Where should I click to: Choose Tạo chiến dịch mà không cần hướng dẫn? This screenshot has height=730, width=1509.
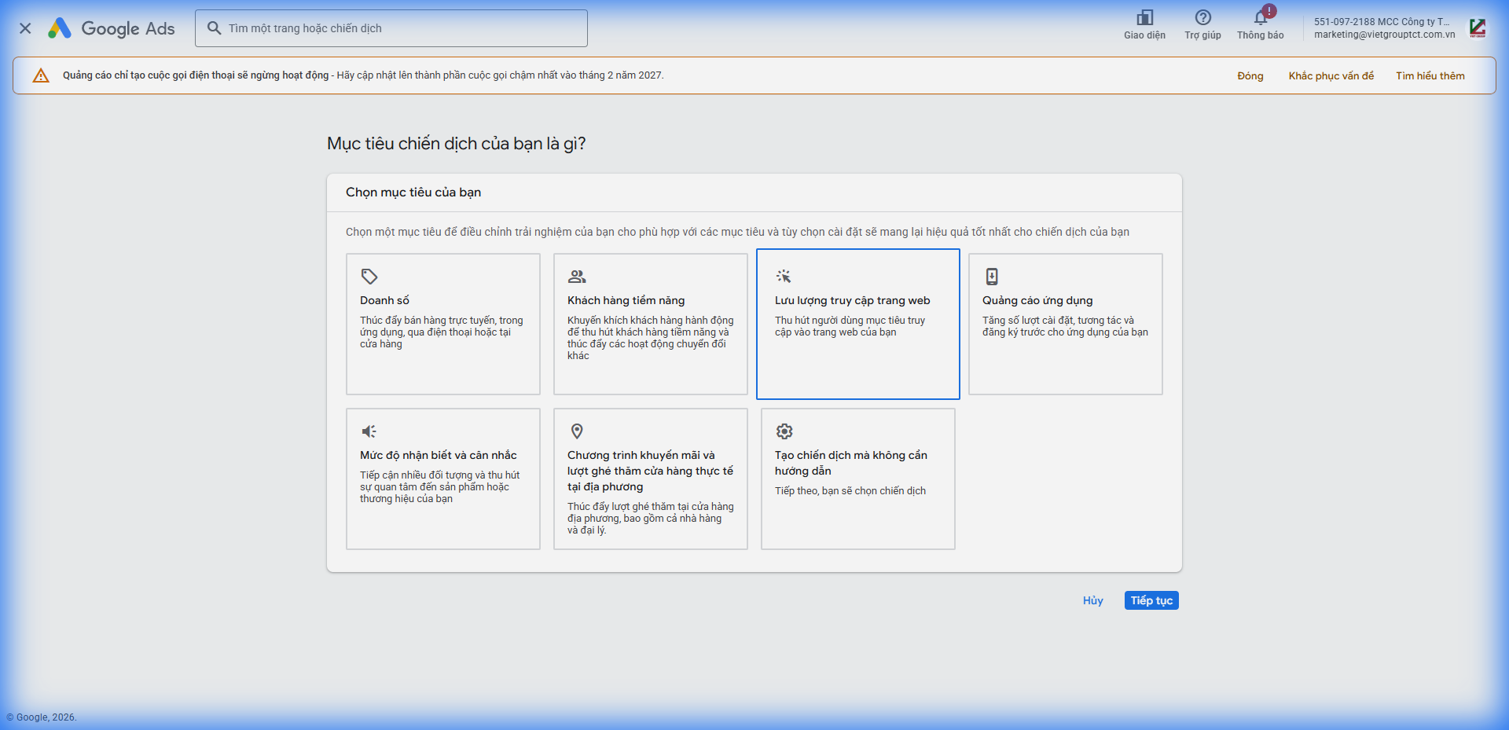coord(858,479)
